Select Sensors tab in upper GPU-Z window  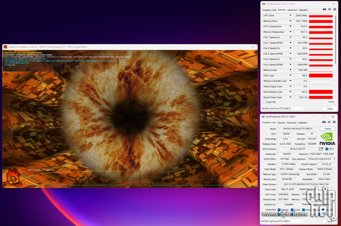[x=282, y=10]
